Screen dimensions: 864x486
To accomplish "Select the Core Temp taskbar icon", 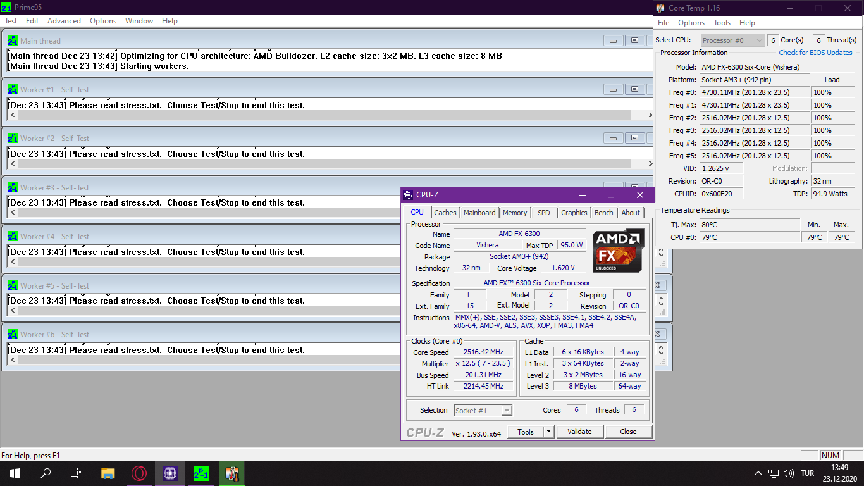I will point(231,473).
